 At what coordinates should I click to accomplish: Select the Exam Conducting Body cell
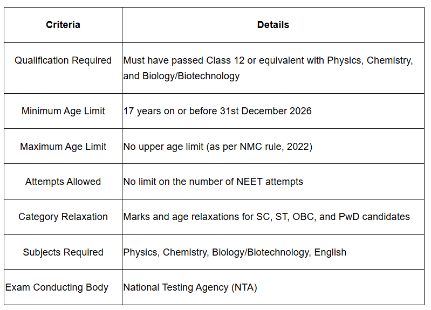point(57,287)
